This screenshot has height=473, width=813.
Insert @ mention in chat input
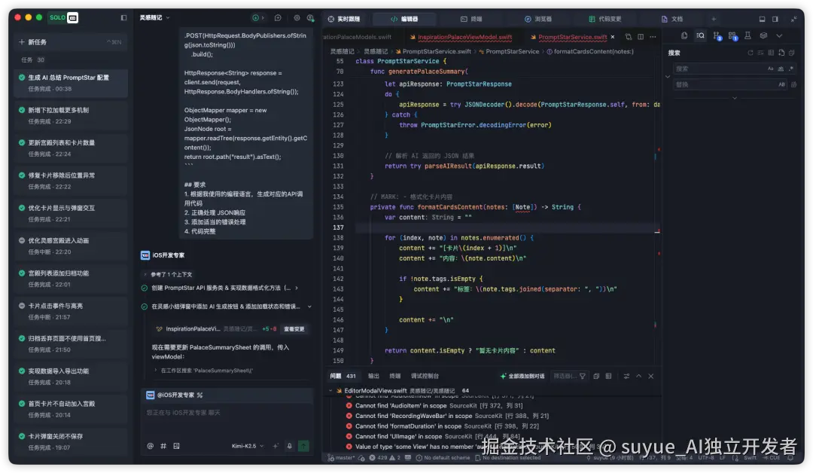(x=150, y=446)
